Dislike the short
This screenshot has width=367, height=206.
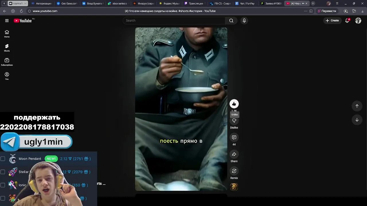234,121
